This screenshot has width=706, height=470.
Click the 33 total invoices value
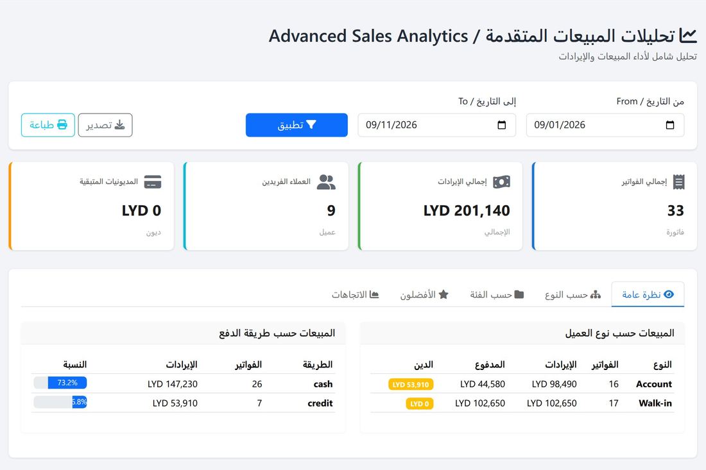pos(675,210)
